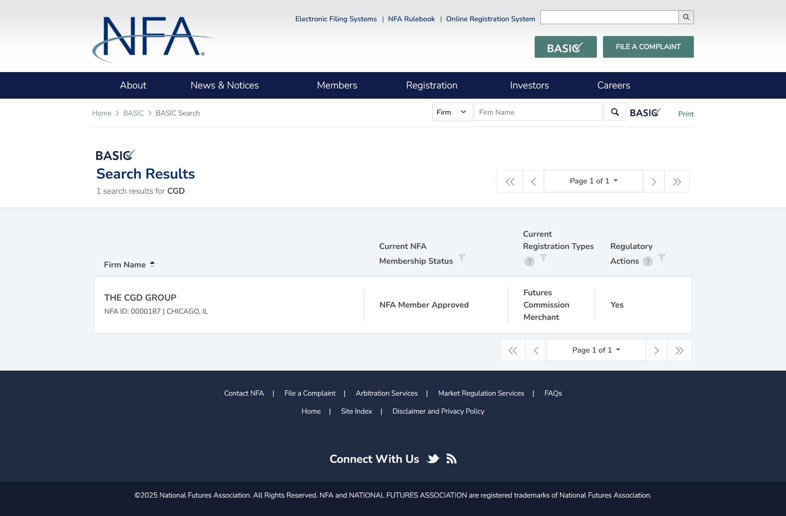Open the Investors menu

point(529,85)
